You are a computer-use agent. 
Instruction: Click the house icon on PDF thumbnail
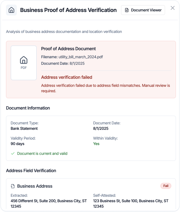click(x=24, y=60)
